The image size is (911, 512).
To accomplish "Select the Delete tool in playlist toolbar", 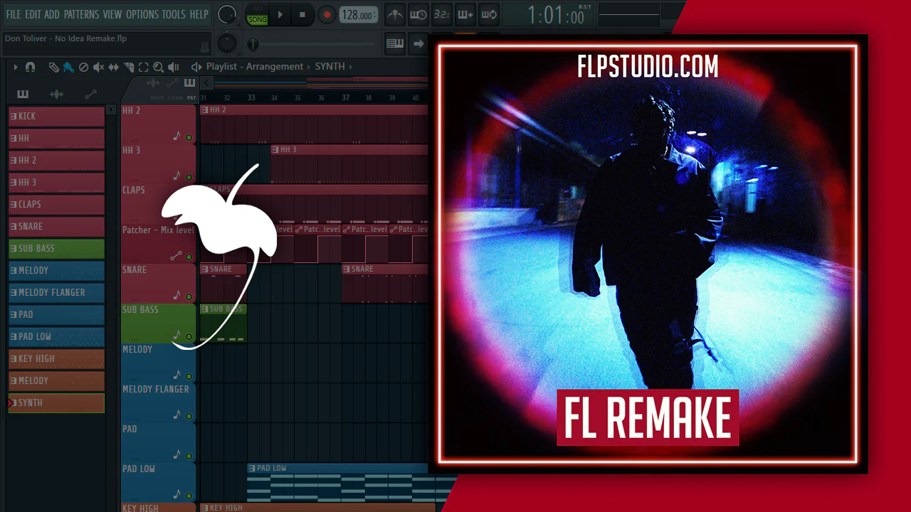I will [x=83, y=67].
